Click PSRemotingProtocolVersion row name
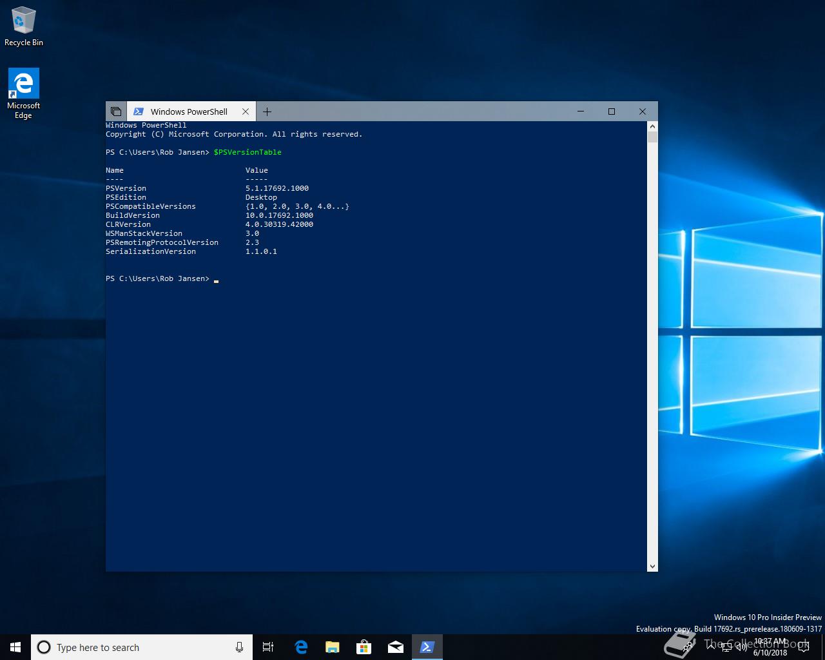The image size is (825, 660). click(162, 242)
